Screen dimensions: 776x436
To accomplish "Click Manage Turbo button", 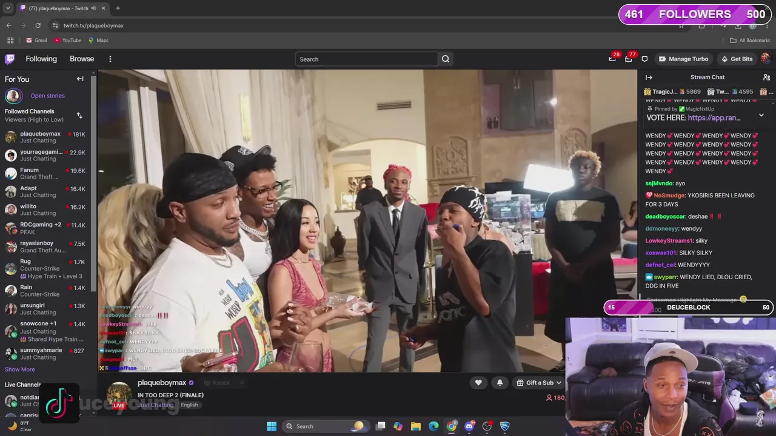I will pyautogui.click(x=683, y=59).
